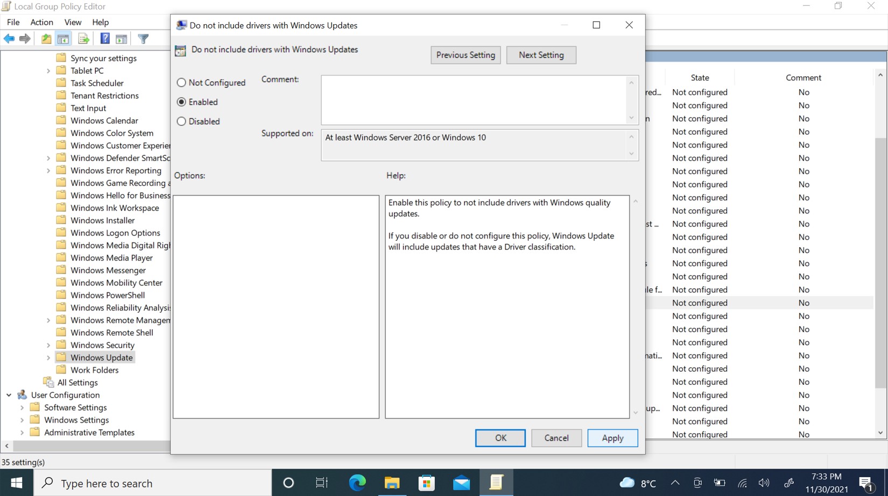Click the Type here to search box

click(x=153, y=483)
